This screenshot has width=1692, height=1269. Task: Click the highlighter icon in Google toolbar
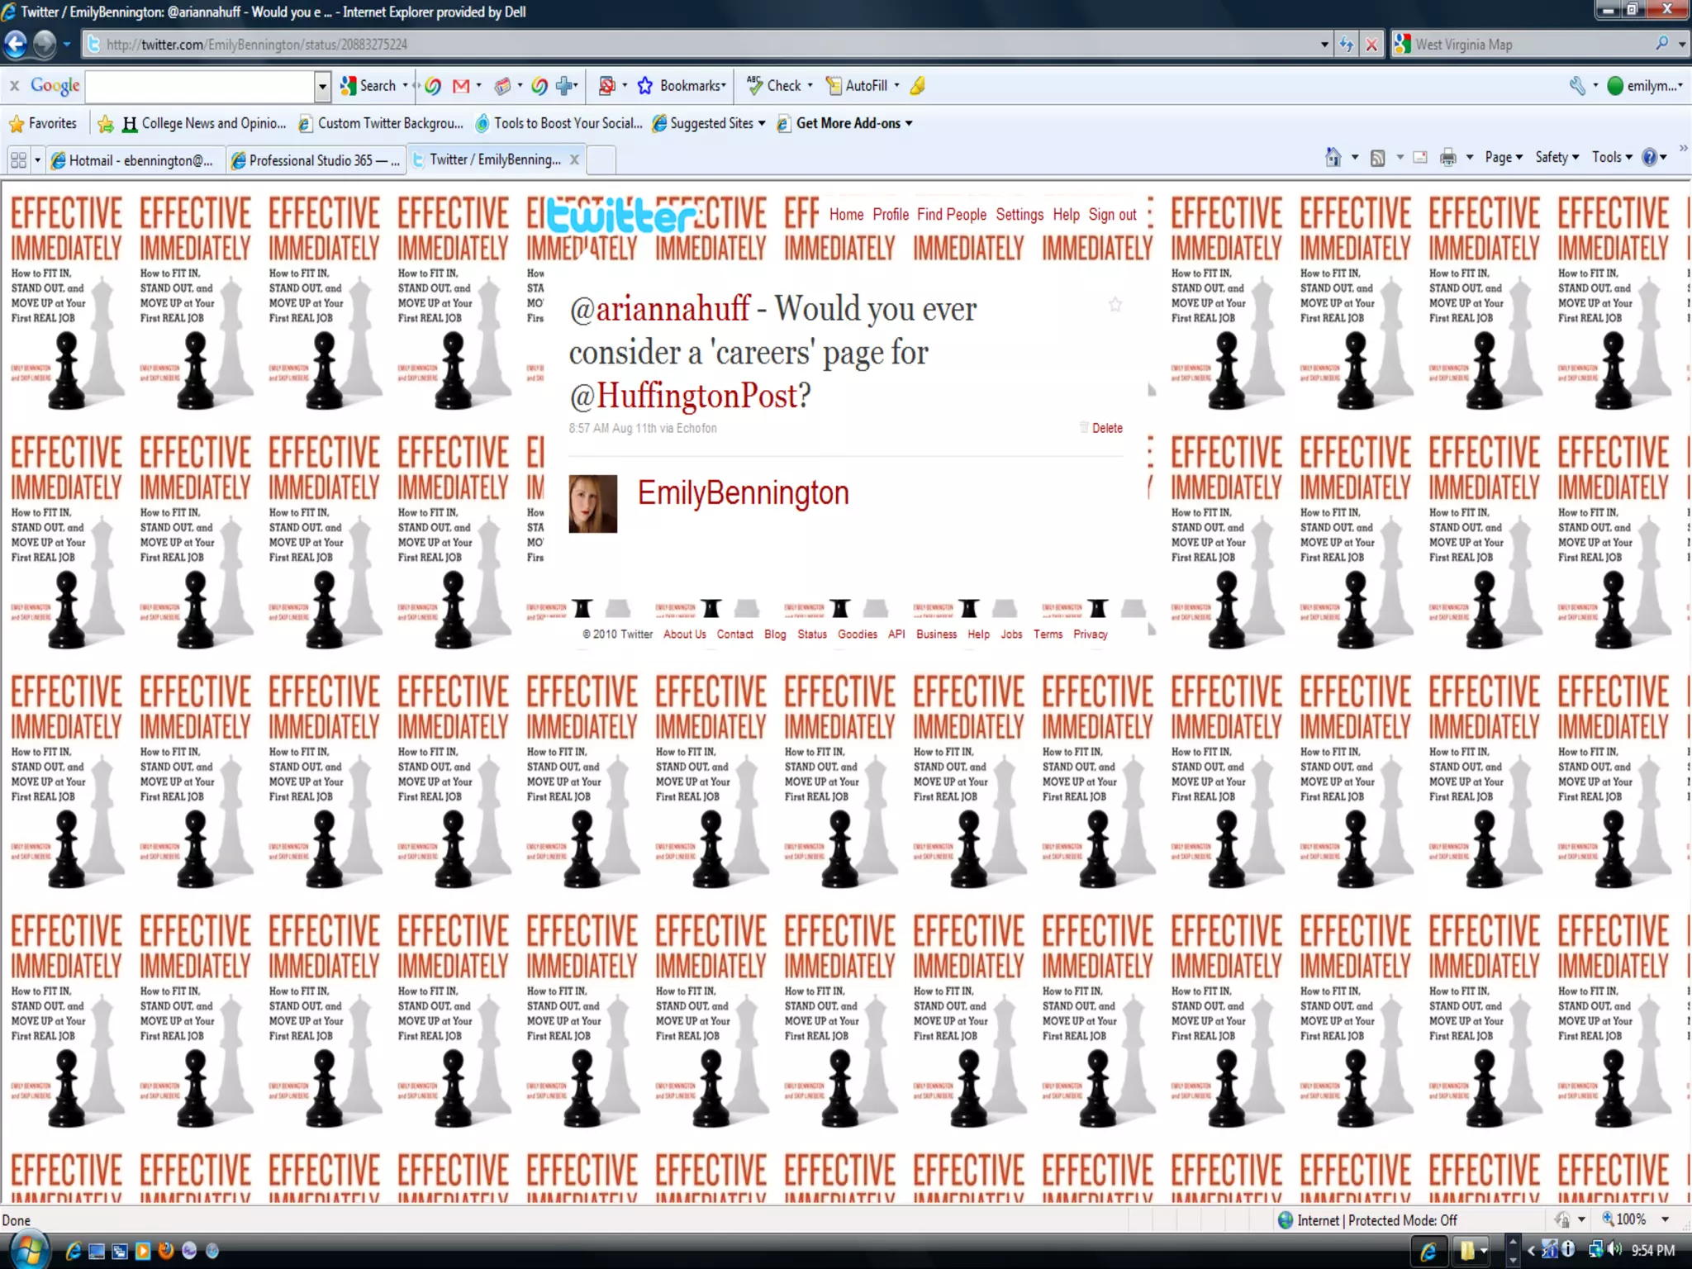point(919,86)
